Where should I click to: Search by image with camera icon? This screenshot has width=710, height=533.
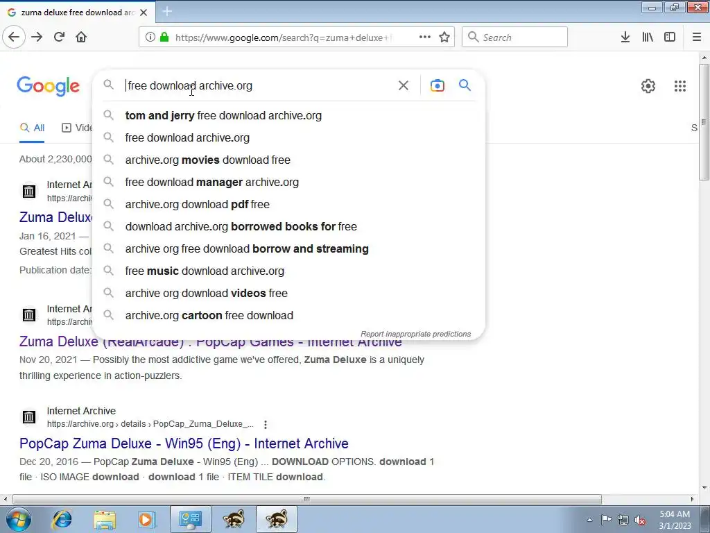[x=437, y=85]
